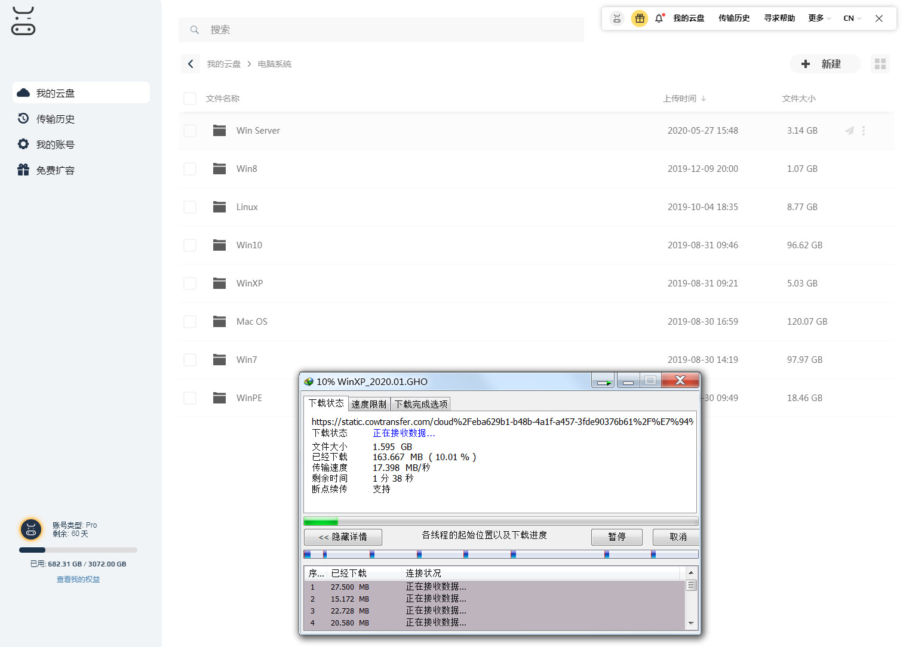The image size is (903, 647).
Task: Click the 搜索 search field
Action: tap(381, 30)
